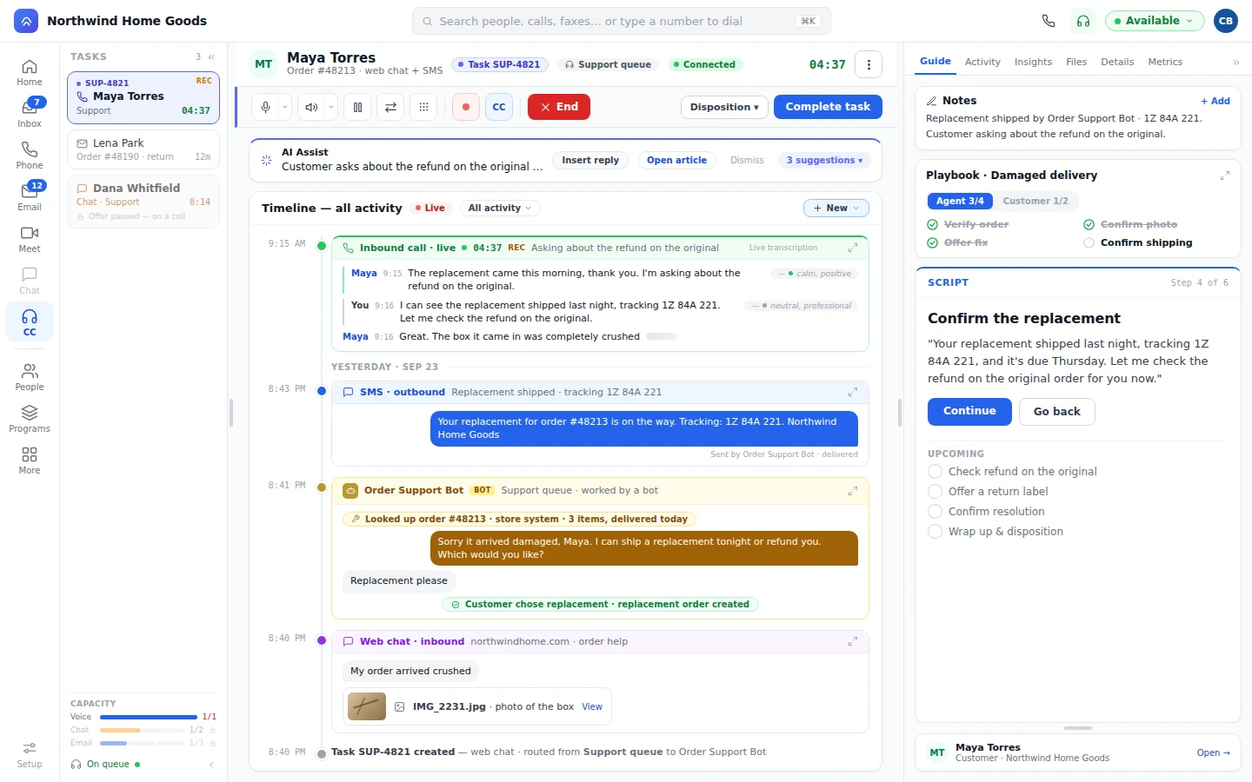Mute the microphone on the call

pyautogui.click(x=266, y=107)
